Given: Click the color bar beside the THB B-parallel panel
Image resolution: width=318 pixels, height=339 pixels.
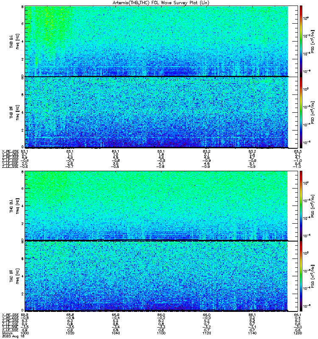Looking at the screenshot, I should pos(301,112).
